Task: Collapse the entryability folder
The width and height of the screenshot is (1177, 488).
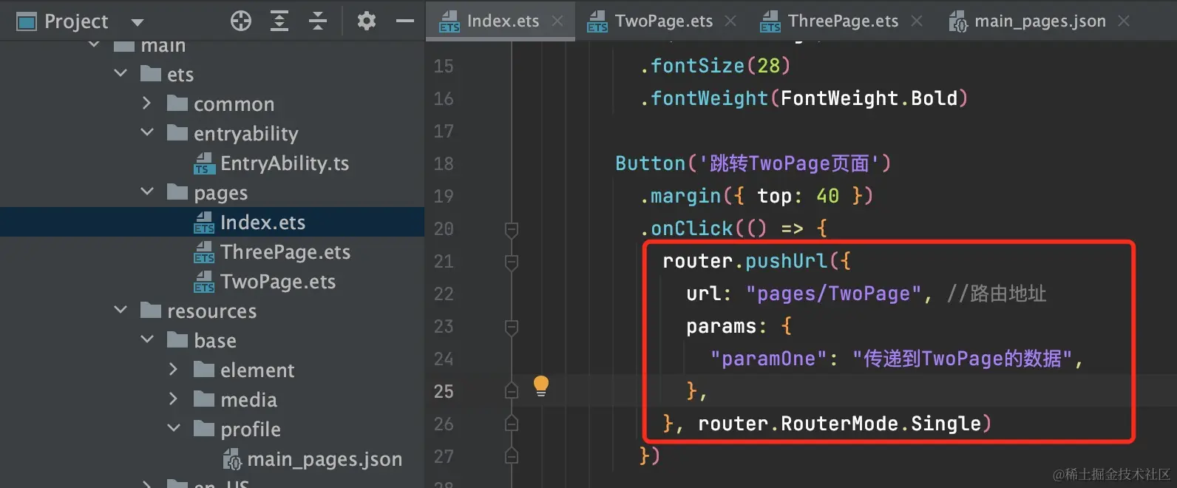Action: [147, 132]
